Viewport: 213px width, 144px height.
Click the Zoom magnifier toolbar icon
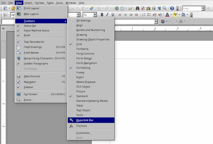[x=165, y=8]
